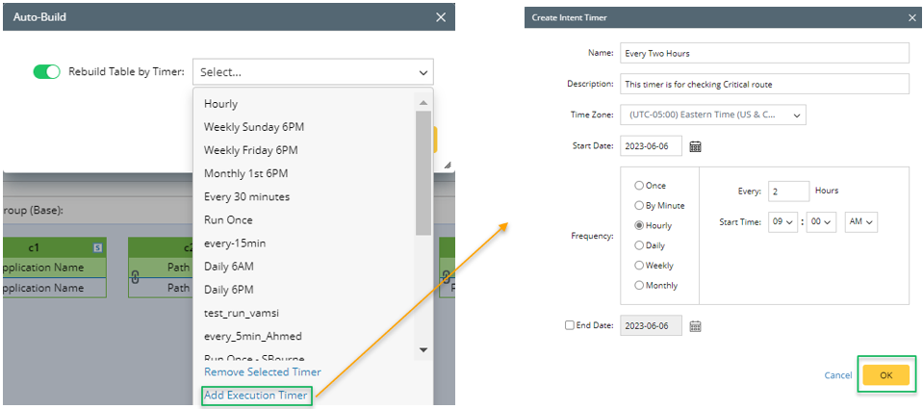The image size is (923, 409).
Task: Select Every 30 minutes timer option
Action: [246, 196]
